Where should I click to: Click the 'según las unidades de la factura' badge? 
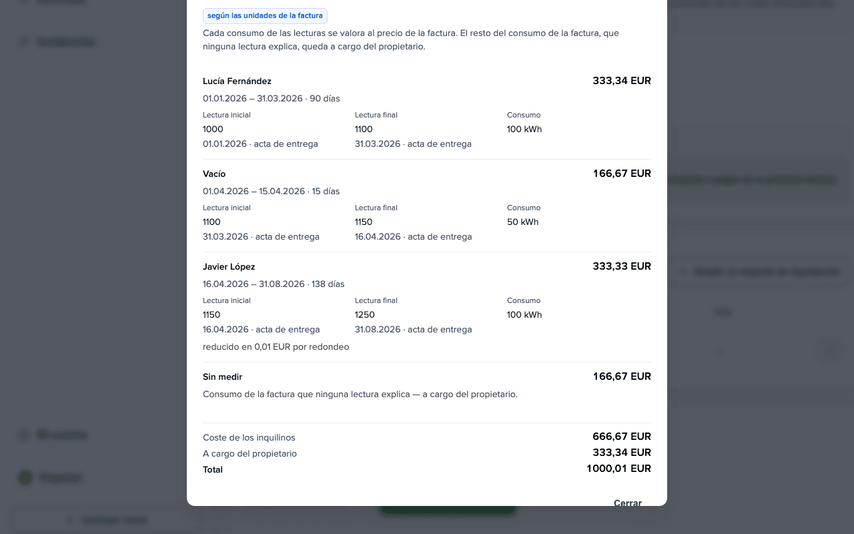click(x=265, y=15)
